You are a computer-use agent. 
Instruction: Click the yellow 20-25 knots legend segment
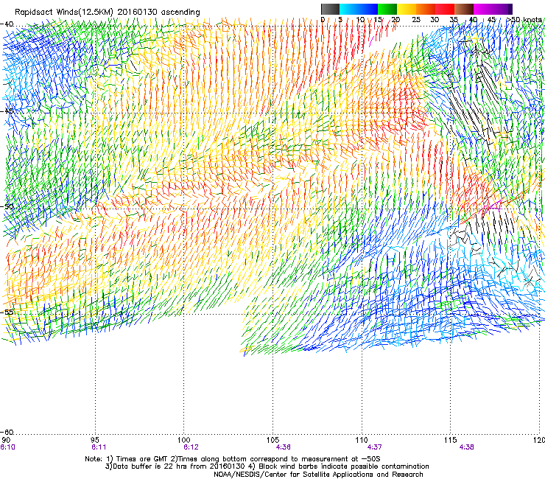407,9
